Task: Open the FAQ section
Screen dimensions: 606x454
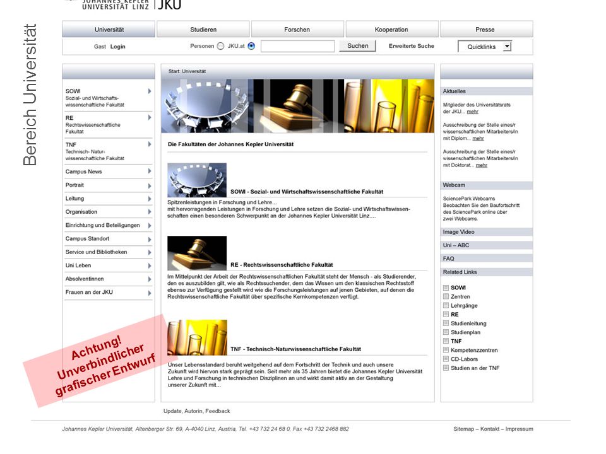Action: click(x=487, y=259)
